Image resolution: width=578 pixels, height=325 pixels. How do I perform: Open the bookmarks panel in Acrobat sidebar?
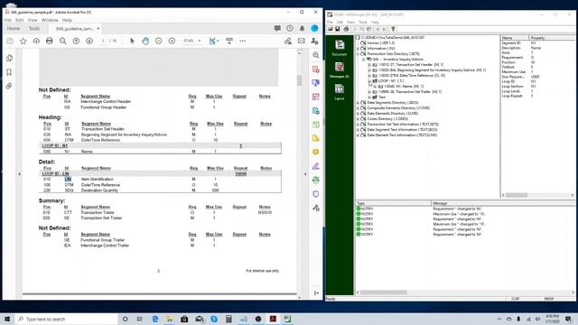click(x=9, y=72)
